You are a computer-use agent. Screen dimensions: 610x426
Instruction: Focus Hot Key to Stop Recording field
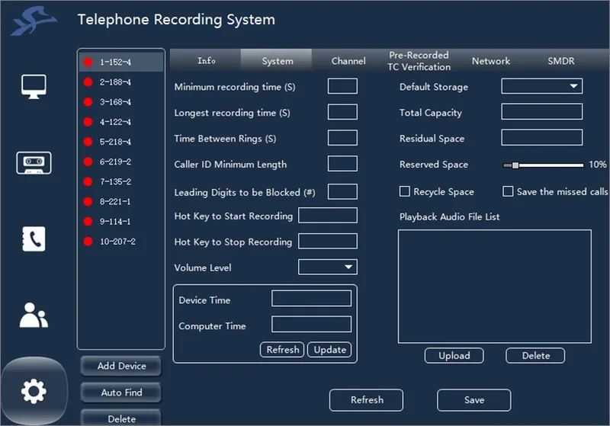click(x=328, y=241)
